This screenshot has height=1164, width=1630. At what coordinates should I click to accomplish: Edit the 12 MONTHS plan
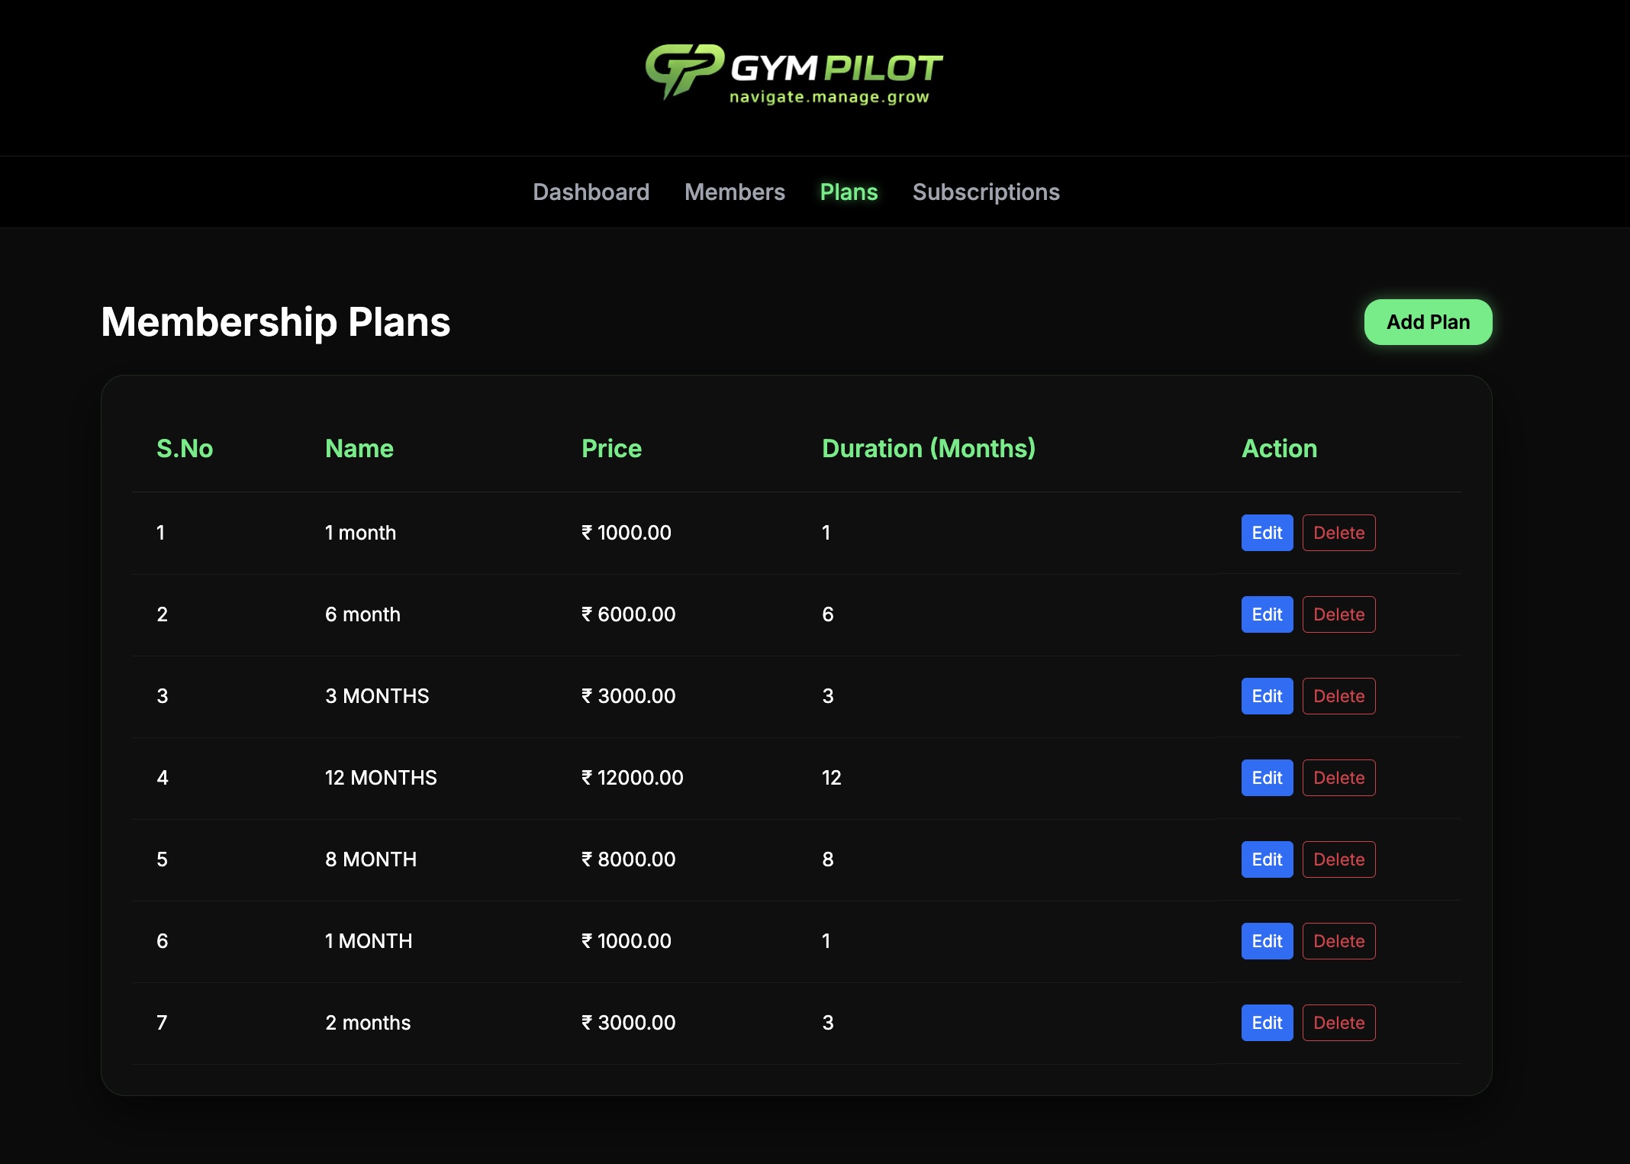pos(1267,778)
